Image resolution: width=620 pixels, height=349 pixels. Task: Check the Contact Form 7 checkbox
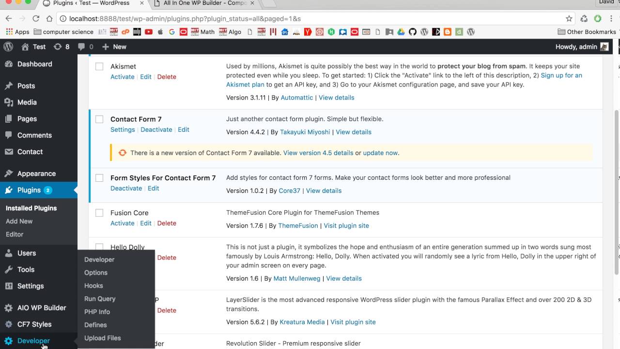coord(99,119)
